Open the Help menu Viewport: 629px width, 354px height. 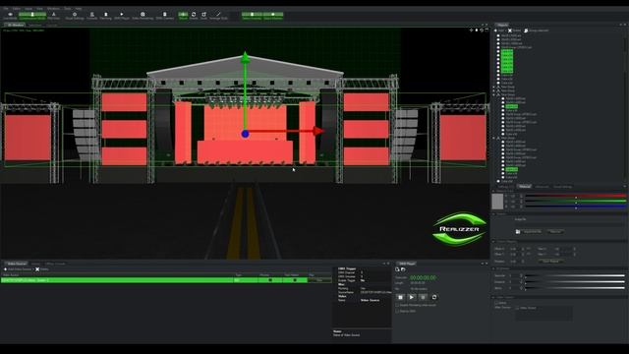coord(79,9)
